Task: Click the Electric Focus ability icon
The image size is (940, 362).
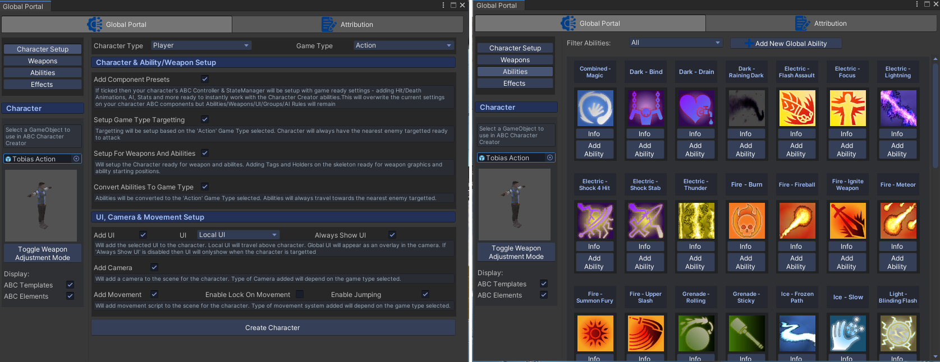Action: (x=847, y=108)
